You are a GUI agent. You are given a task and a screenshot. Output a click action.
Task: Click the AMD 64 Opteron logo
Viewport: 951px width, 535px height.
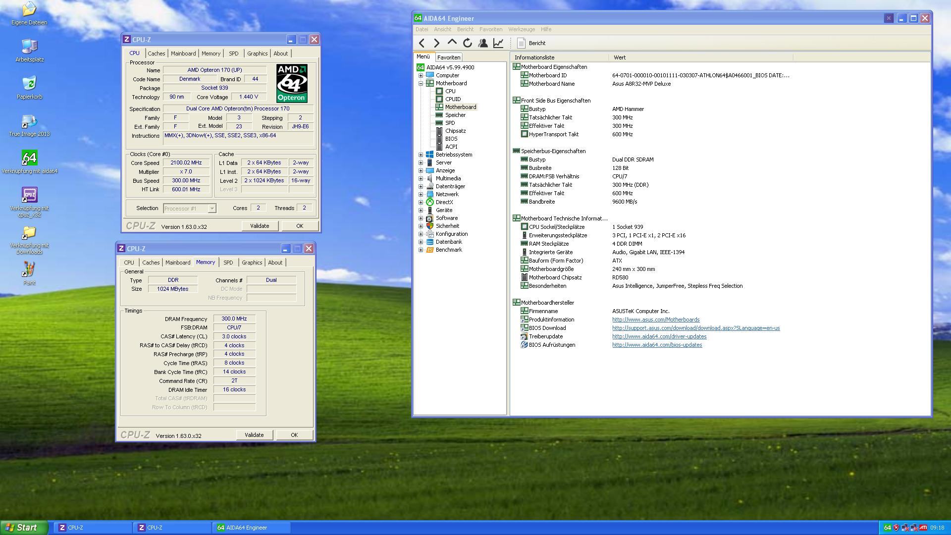click(x=292, y=83)
